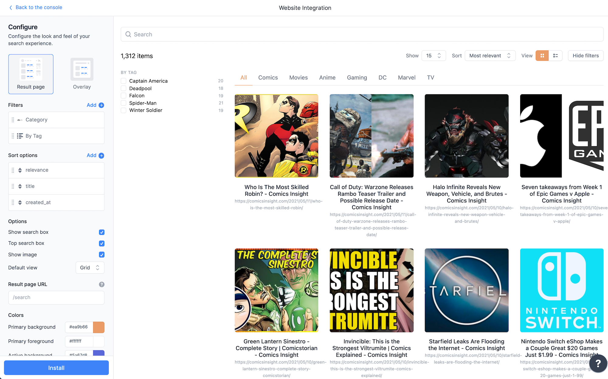Click Add link for Sort options
Screen dimensions: 608x379
[91, 155]
